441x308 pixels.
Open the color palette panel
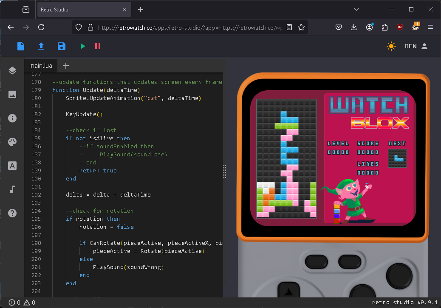pos(12,142)
